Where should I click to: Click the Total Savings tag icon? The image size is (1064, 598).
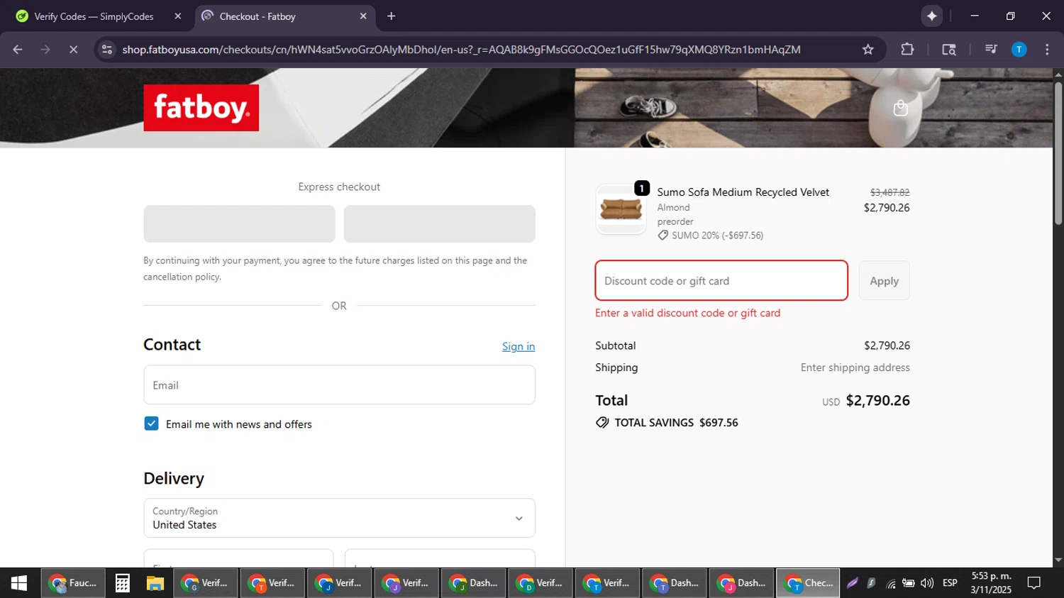click(602, 422)
